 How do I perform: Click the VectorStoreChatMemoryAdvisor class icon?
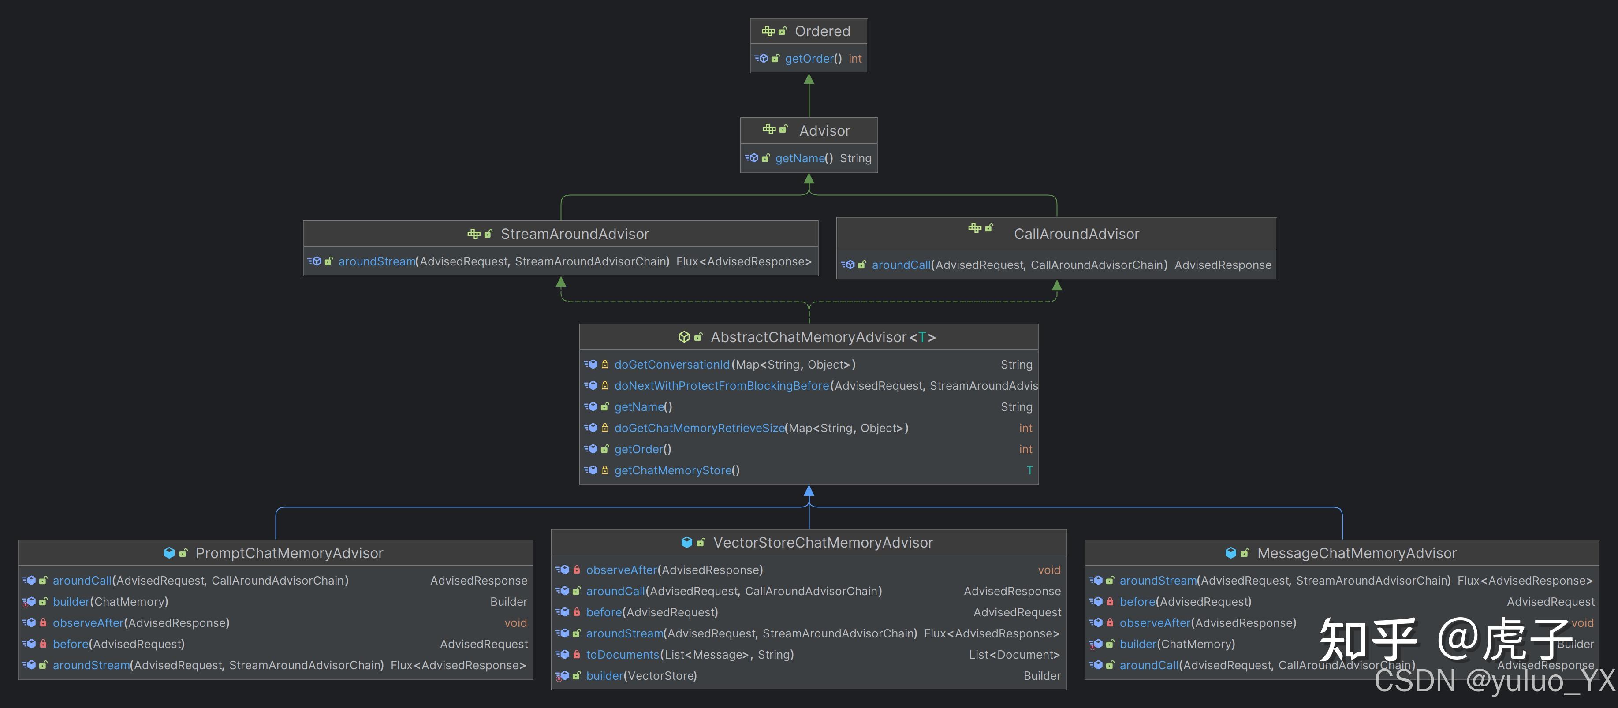click(x=686, y=542)
